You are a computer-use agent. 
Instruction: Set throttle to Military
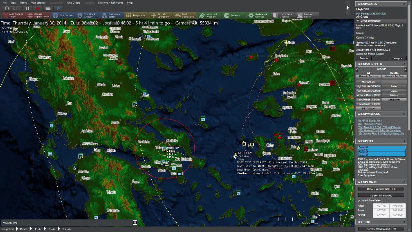(x=394, y=95)
